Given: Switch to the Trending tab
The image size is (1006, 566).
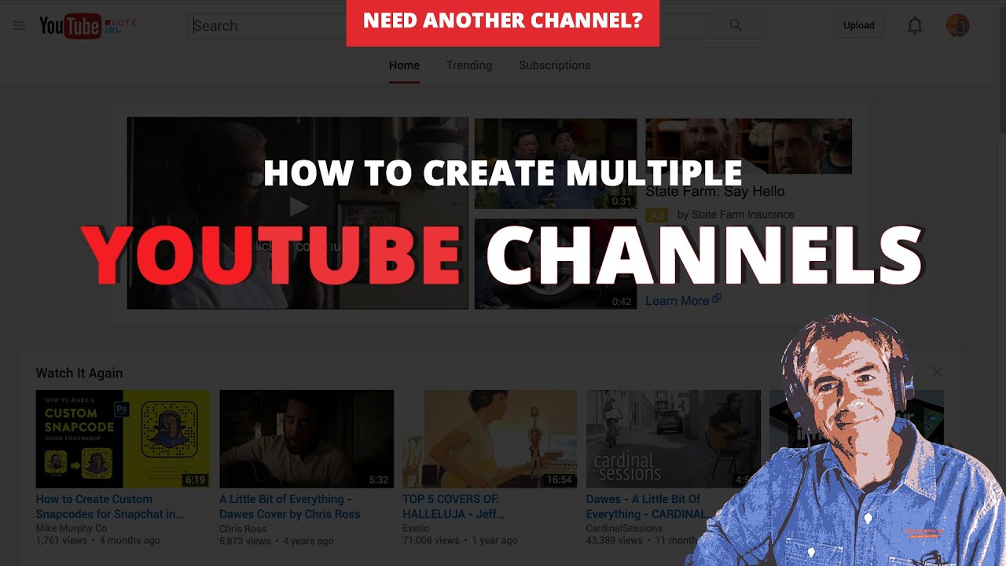Looking at the screenshot, I should click(469, 65).
